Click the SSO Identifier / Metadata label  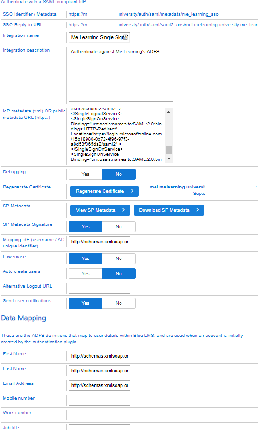pos(29,14)
